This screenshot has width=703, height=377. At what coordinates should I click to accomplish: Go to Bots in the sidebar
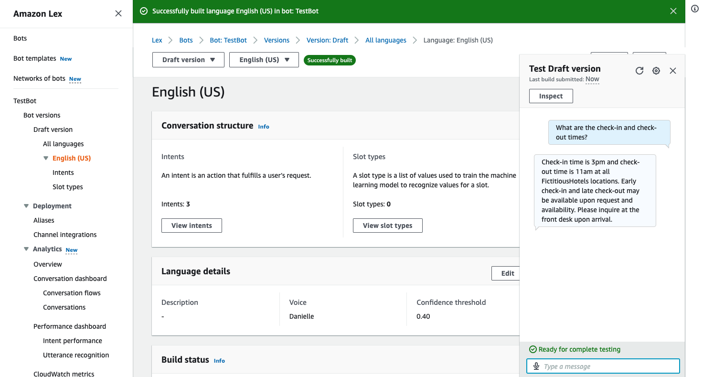click(20, 38)
